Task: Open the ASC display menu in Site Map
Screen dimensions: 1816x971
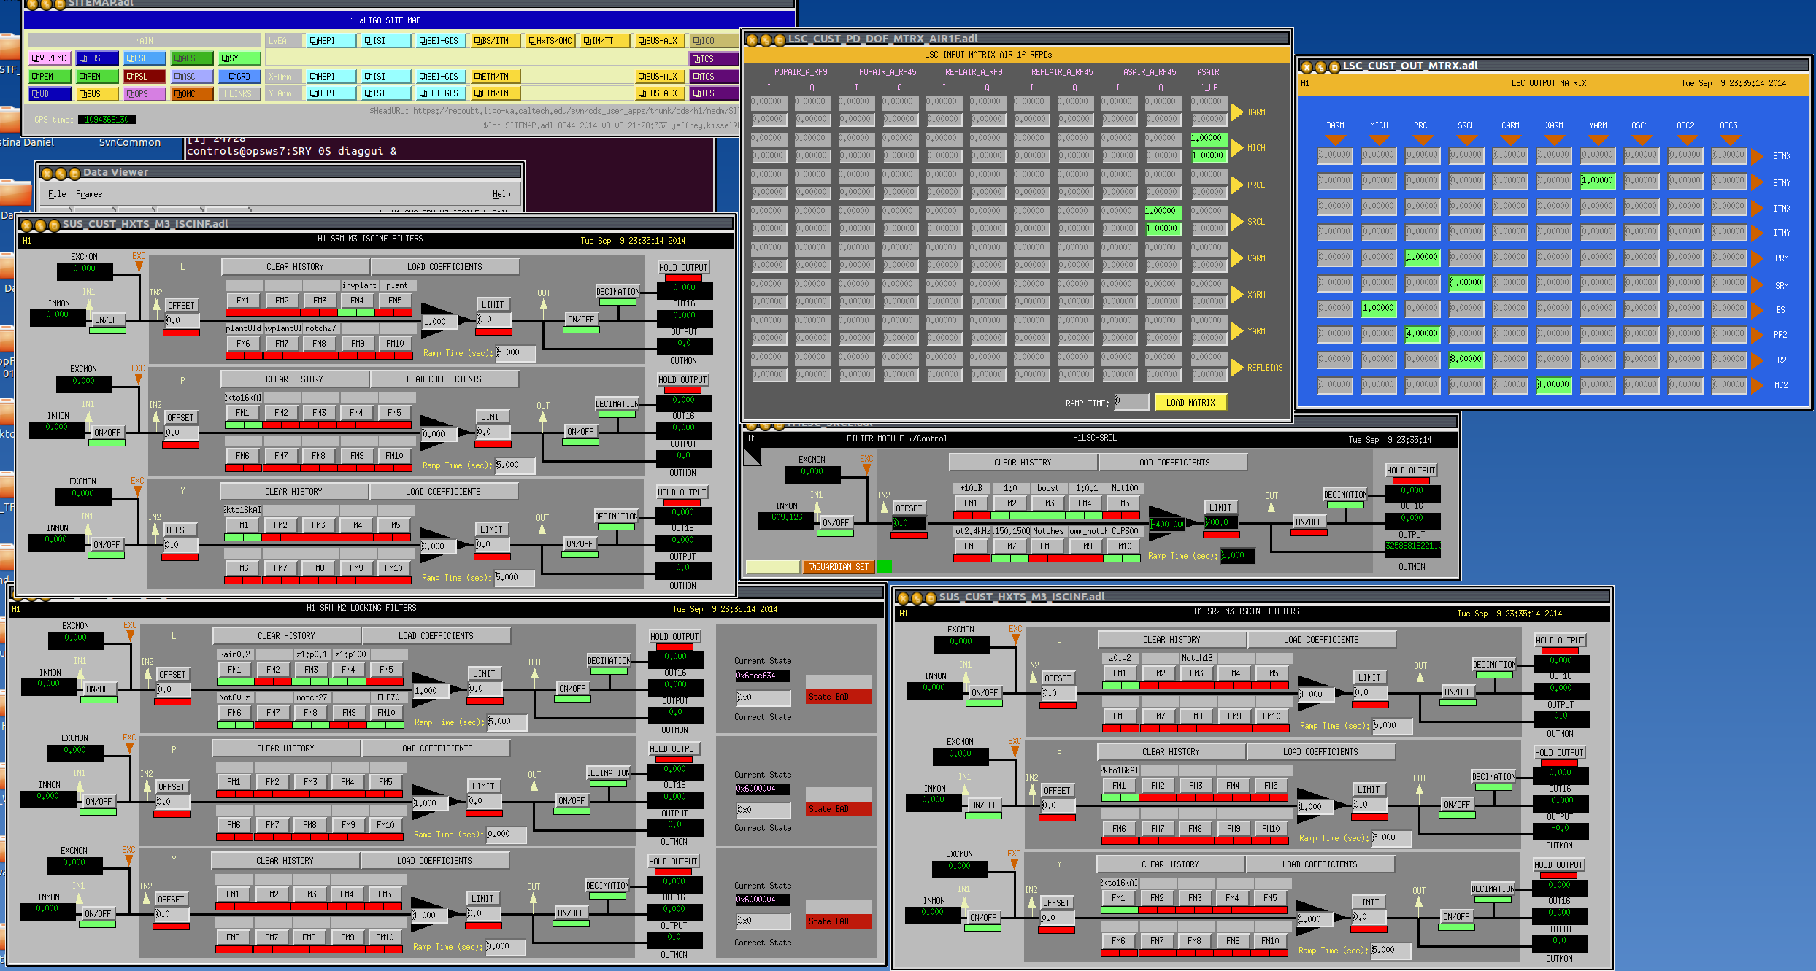Action: pyautogui.click(x=193, y=76)
